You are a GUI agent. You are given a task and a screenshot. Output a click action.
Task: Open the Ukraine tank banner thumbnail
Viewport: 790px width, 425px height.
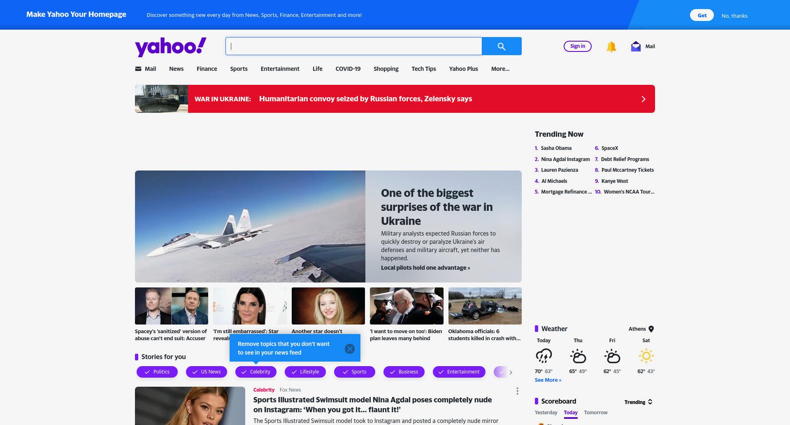[161, 99]
